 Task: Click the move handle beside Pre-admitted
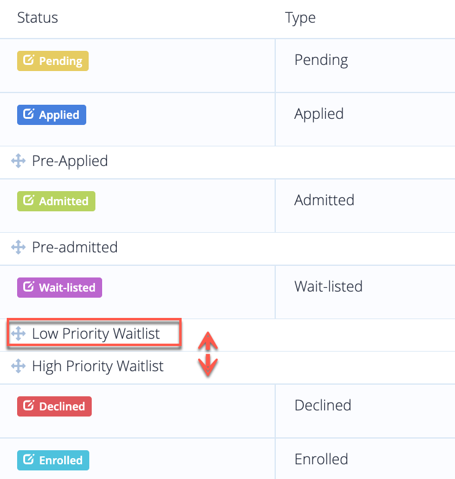(x=18, y=247)
